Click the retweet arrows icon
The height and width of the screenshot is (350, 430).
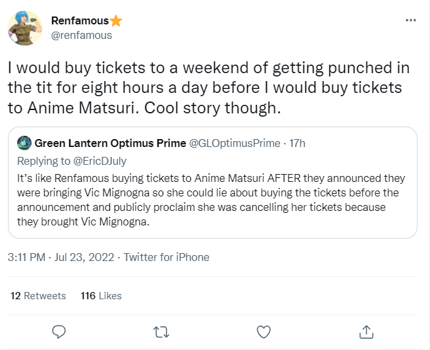(x=161, y=332)
